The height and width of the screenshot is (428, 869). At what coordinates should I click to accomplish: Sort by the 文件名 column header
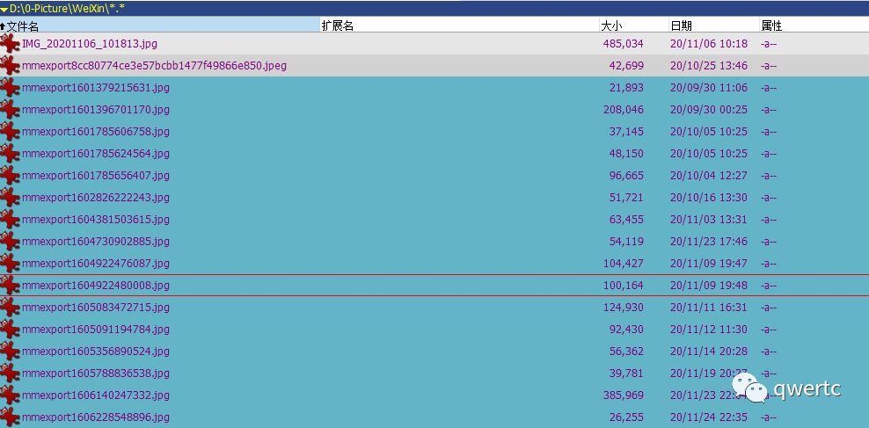tap(160, 25)
